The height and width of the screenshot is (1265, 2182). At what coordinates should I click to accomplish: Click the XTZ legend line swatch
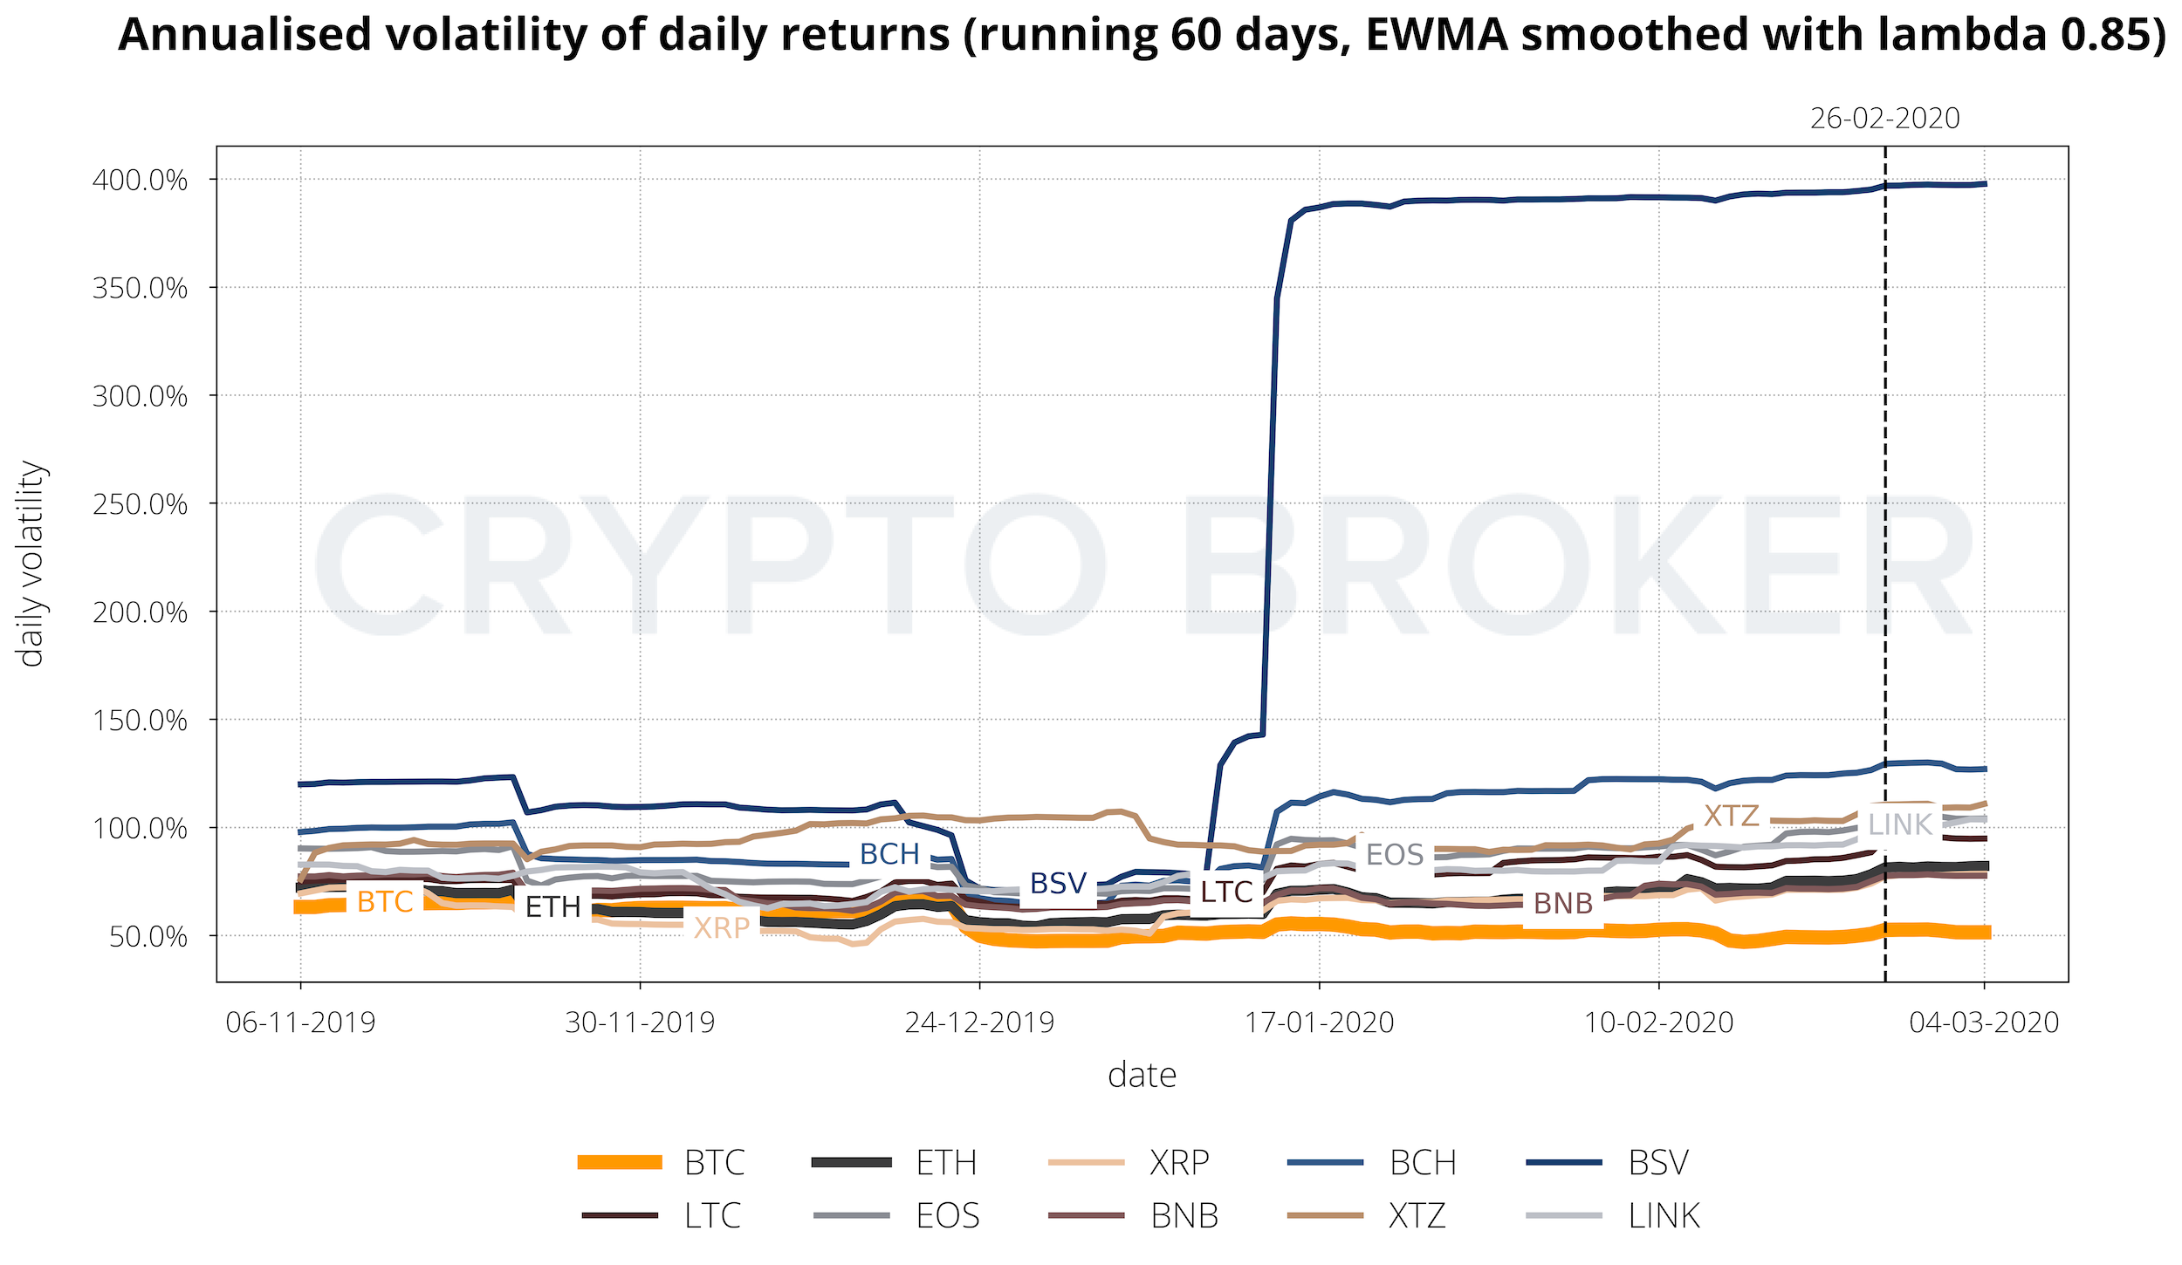click(1325, 1215)
